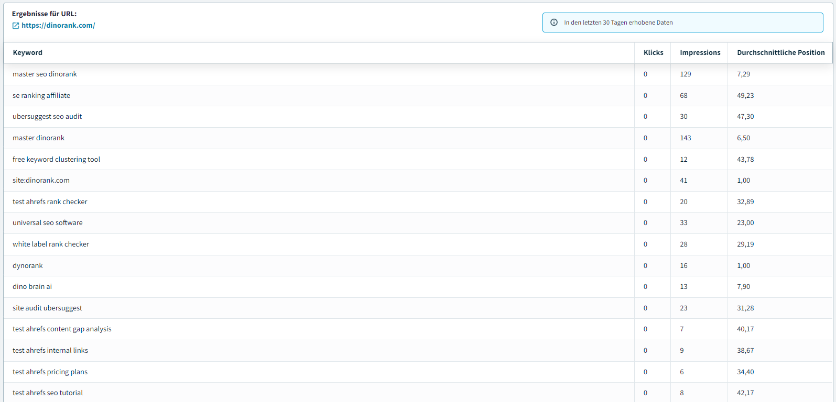Select the 'master dinorank' keyword row

[39, 138]
